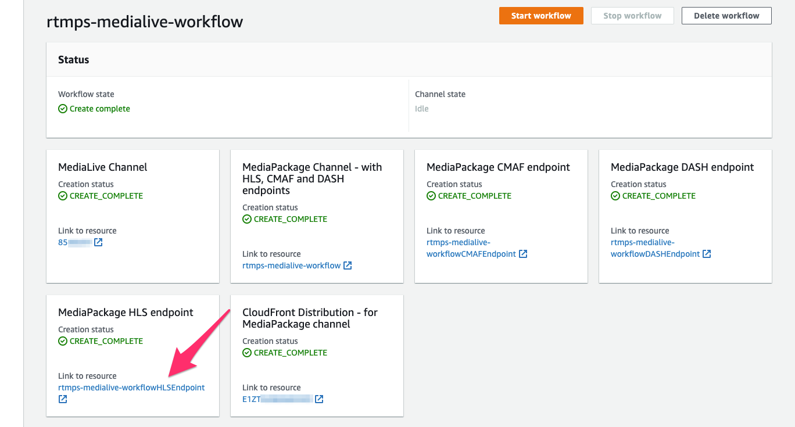Open the CloudFront Distribution link starting E1ZT
795x427 pixels.
tap(278, 399)
